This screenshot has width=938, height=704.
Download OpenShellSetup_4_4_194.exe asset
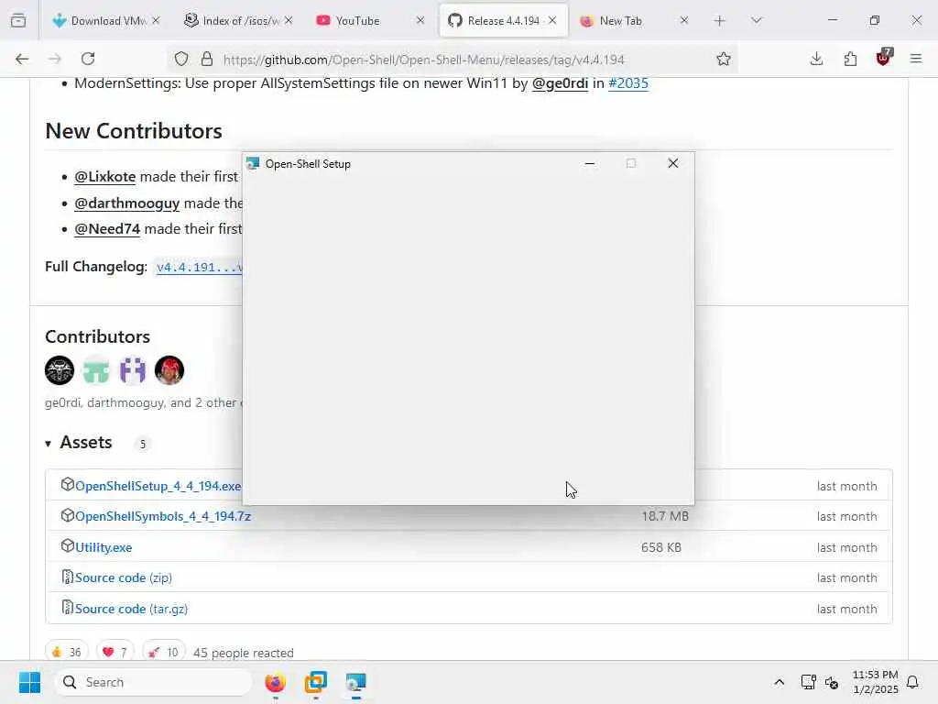point(158,486)
